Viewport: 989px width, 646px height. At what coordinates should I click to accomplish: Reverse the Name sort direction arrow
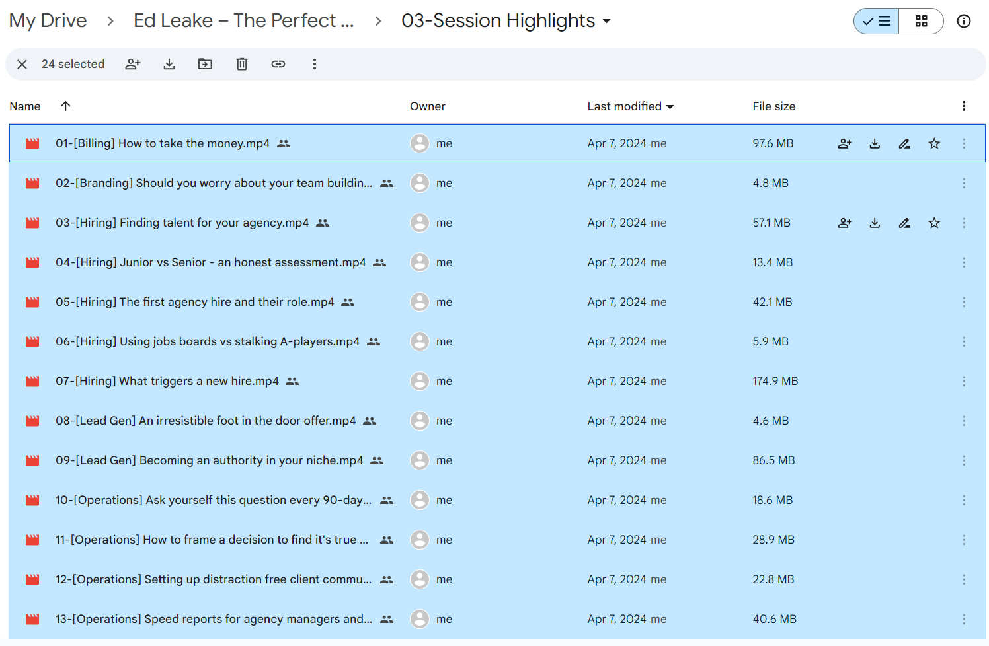pos(65,106)
